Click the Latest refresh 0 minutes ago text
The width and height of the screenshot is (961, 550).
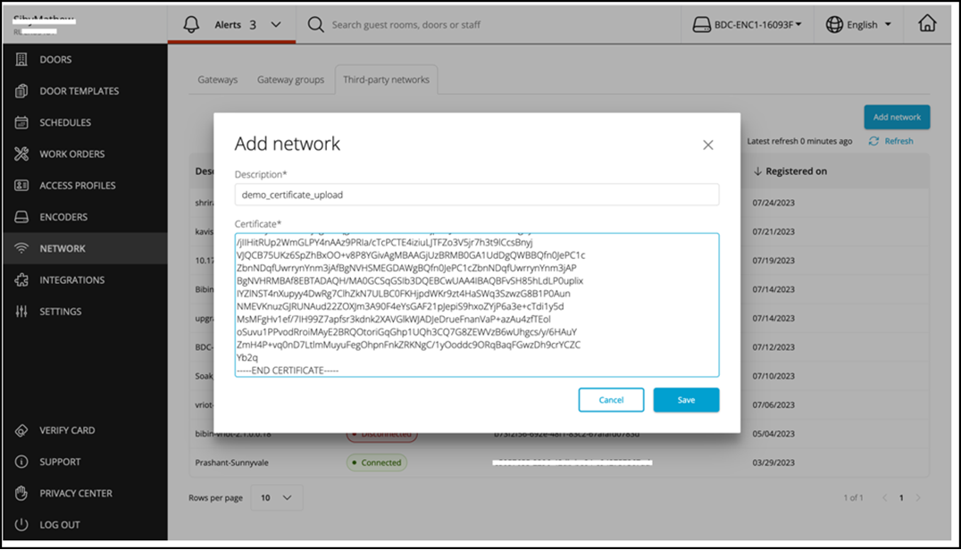click(799, 141)
